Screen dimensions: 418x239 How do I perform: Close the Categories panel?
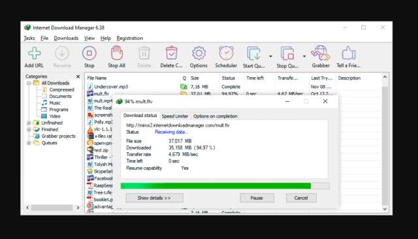[x=78, y=76]
